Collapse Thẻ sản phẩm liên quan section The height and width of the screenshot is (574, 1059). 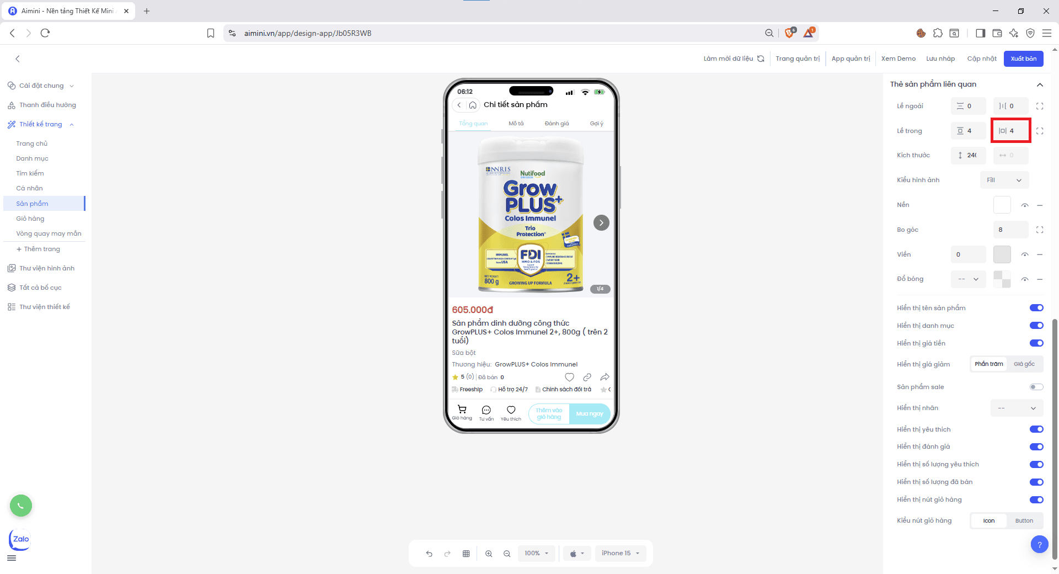[x=1040, y=84]
